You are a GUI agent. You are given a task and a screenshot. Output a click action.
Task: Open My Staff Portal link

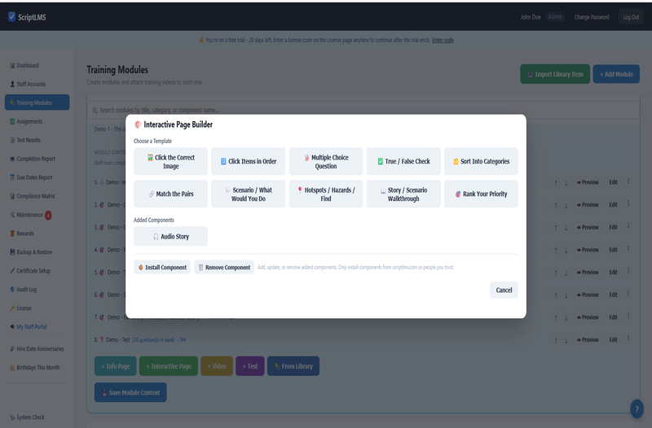37,327
